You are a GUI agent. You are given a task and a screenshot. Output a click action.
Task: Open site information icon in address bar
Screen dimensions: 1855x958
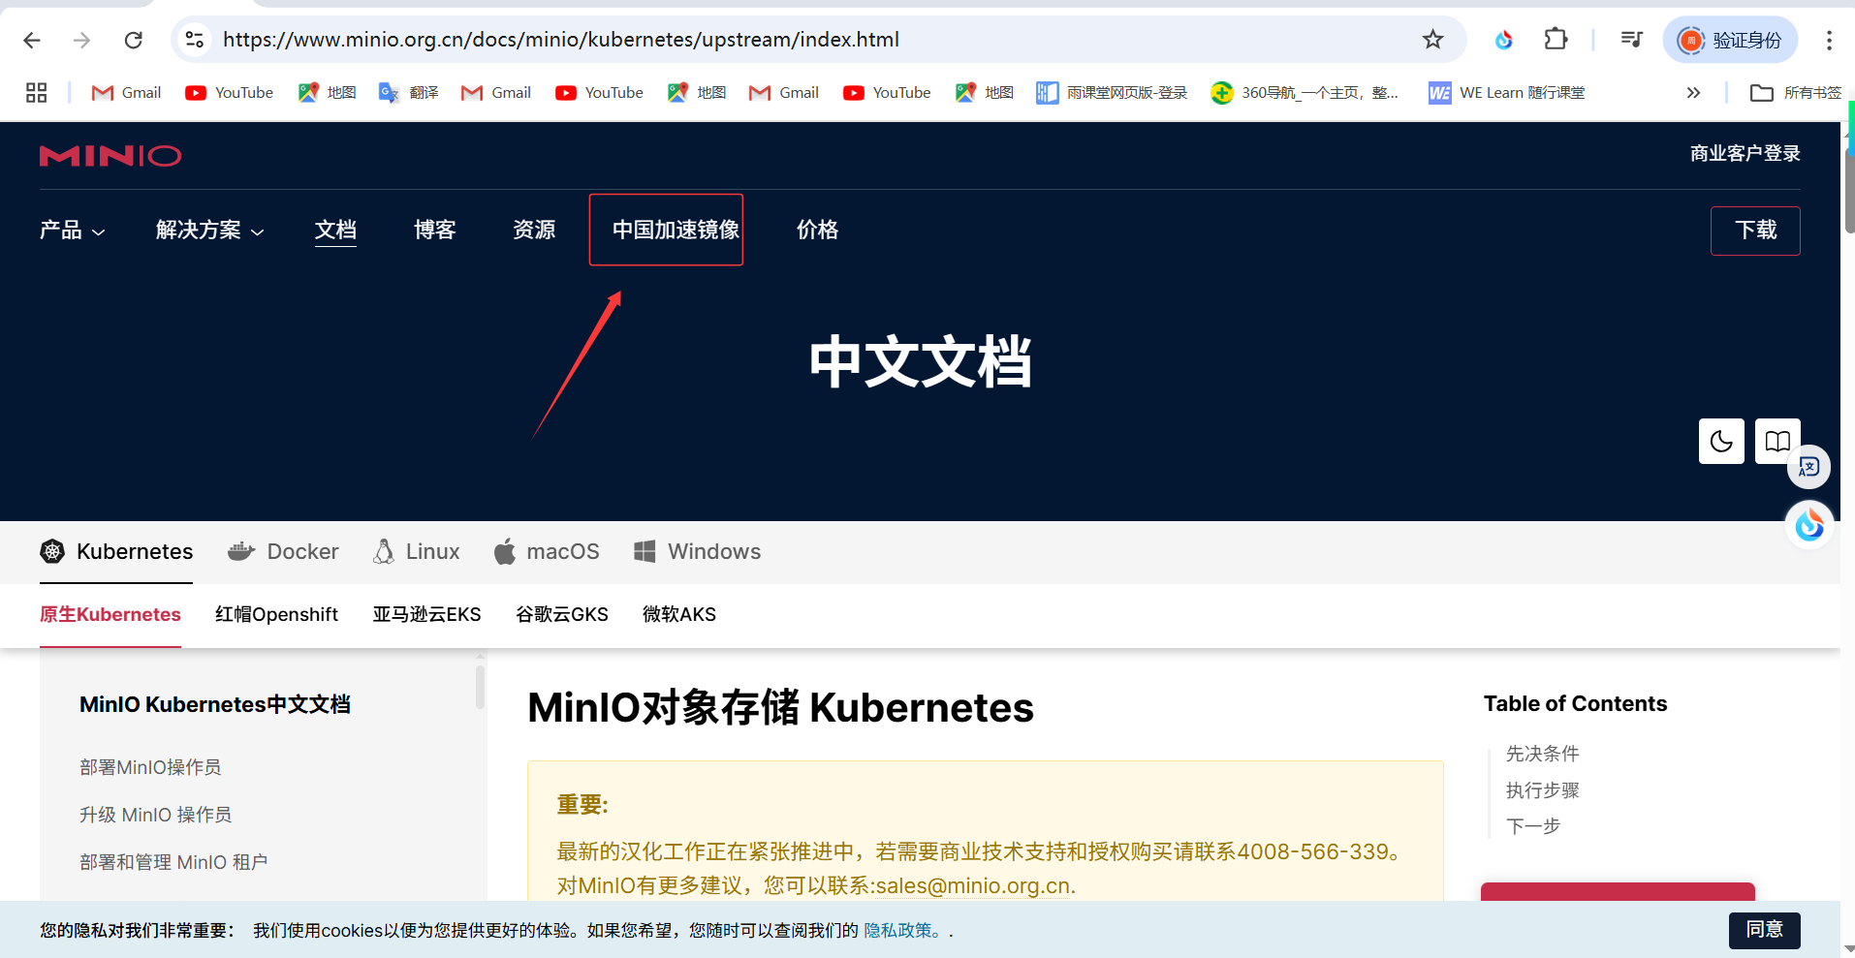[x=195, y=39]
